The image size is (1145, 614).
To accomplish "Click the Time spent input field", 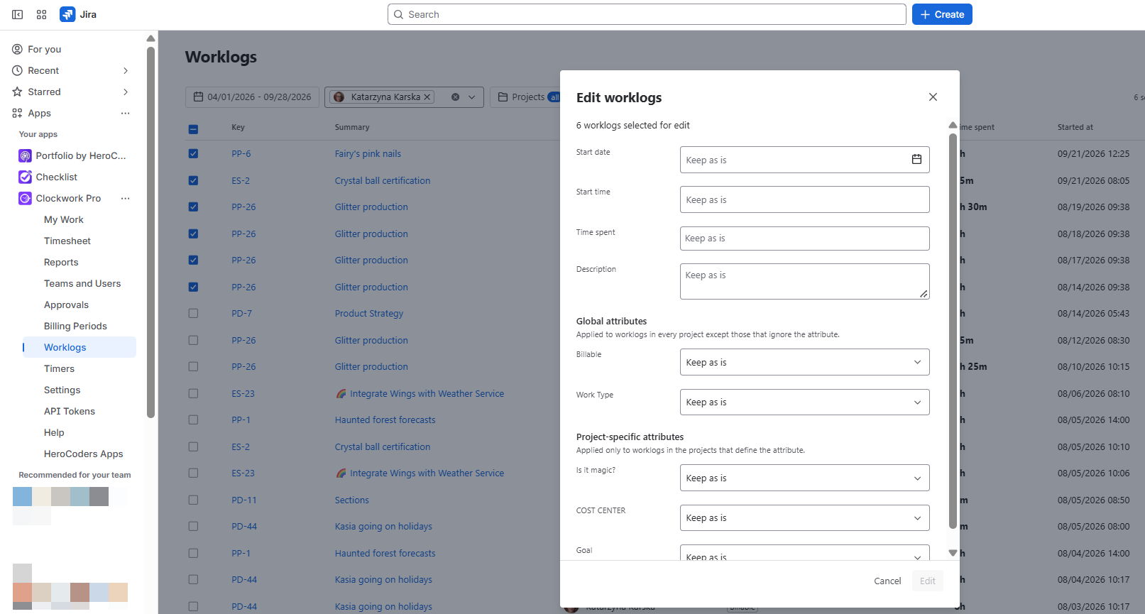I will (804, 239).
